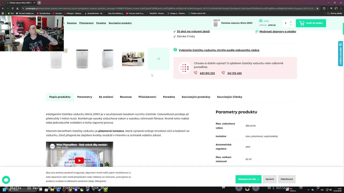Accept cookies with Akceptovat vše

[248, 179]
